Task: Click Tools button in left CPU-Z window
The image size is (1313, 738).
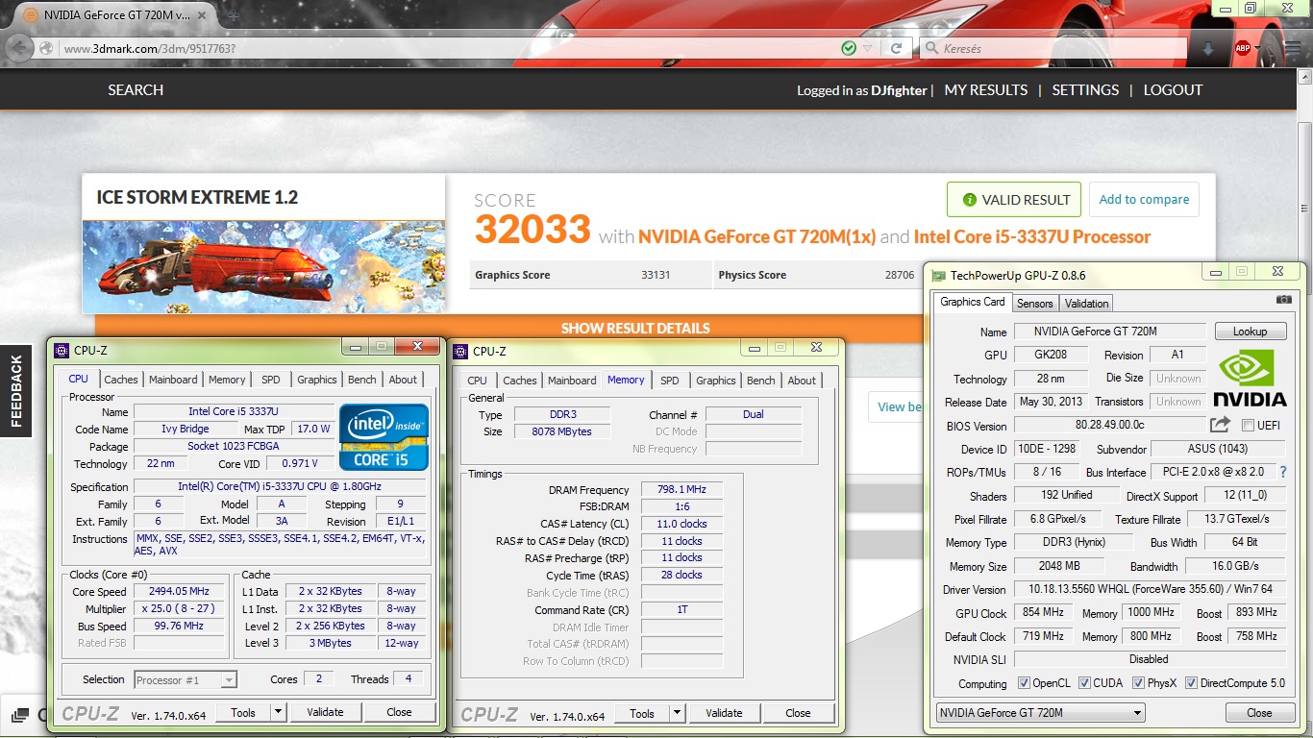Action: point(243,712)
